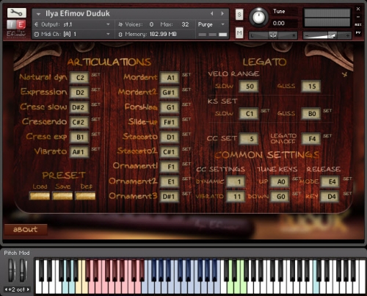Toggle the Mute M button
The height and width of the screenshot is (296, 367).
[239, 33]
